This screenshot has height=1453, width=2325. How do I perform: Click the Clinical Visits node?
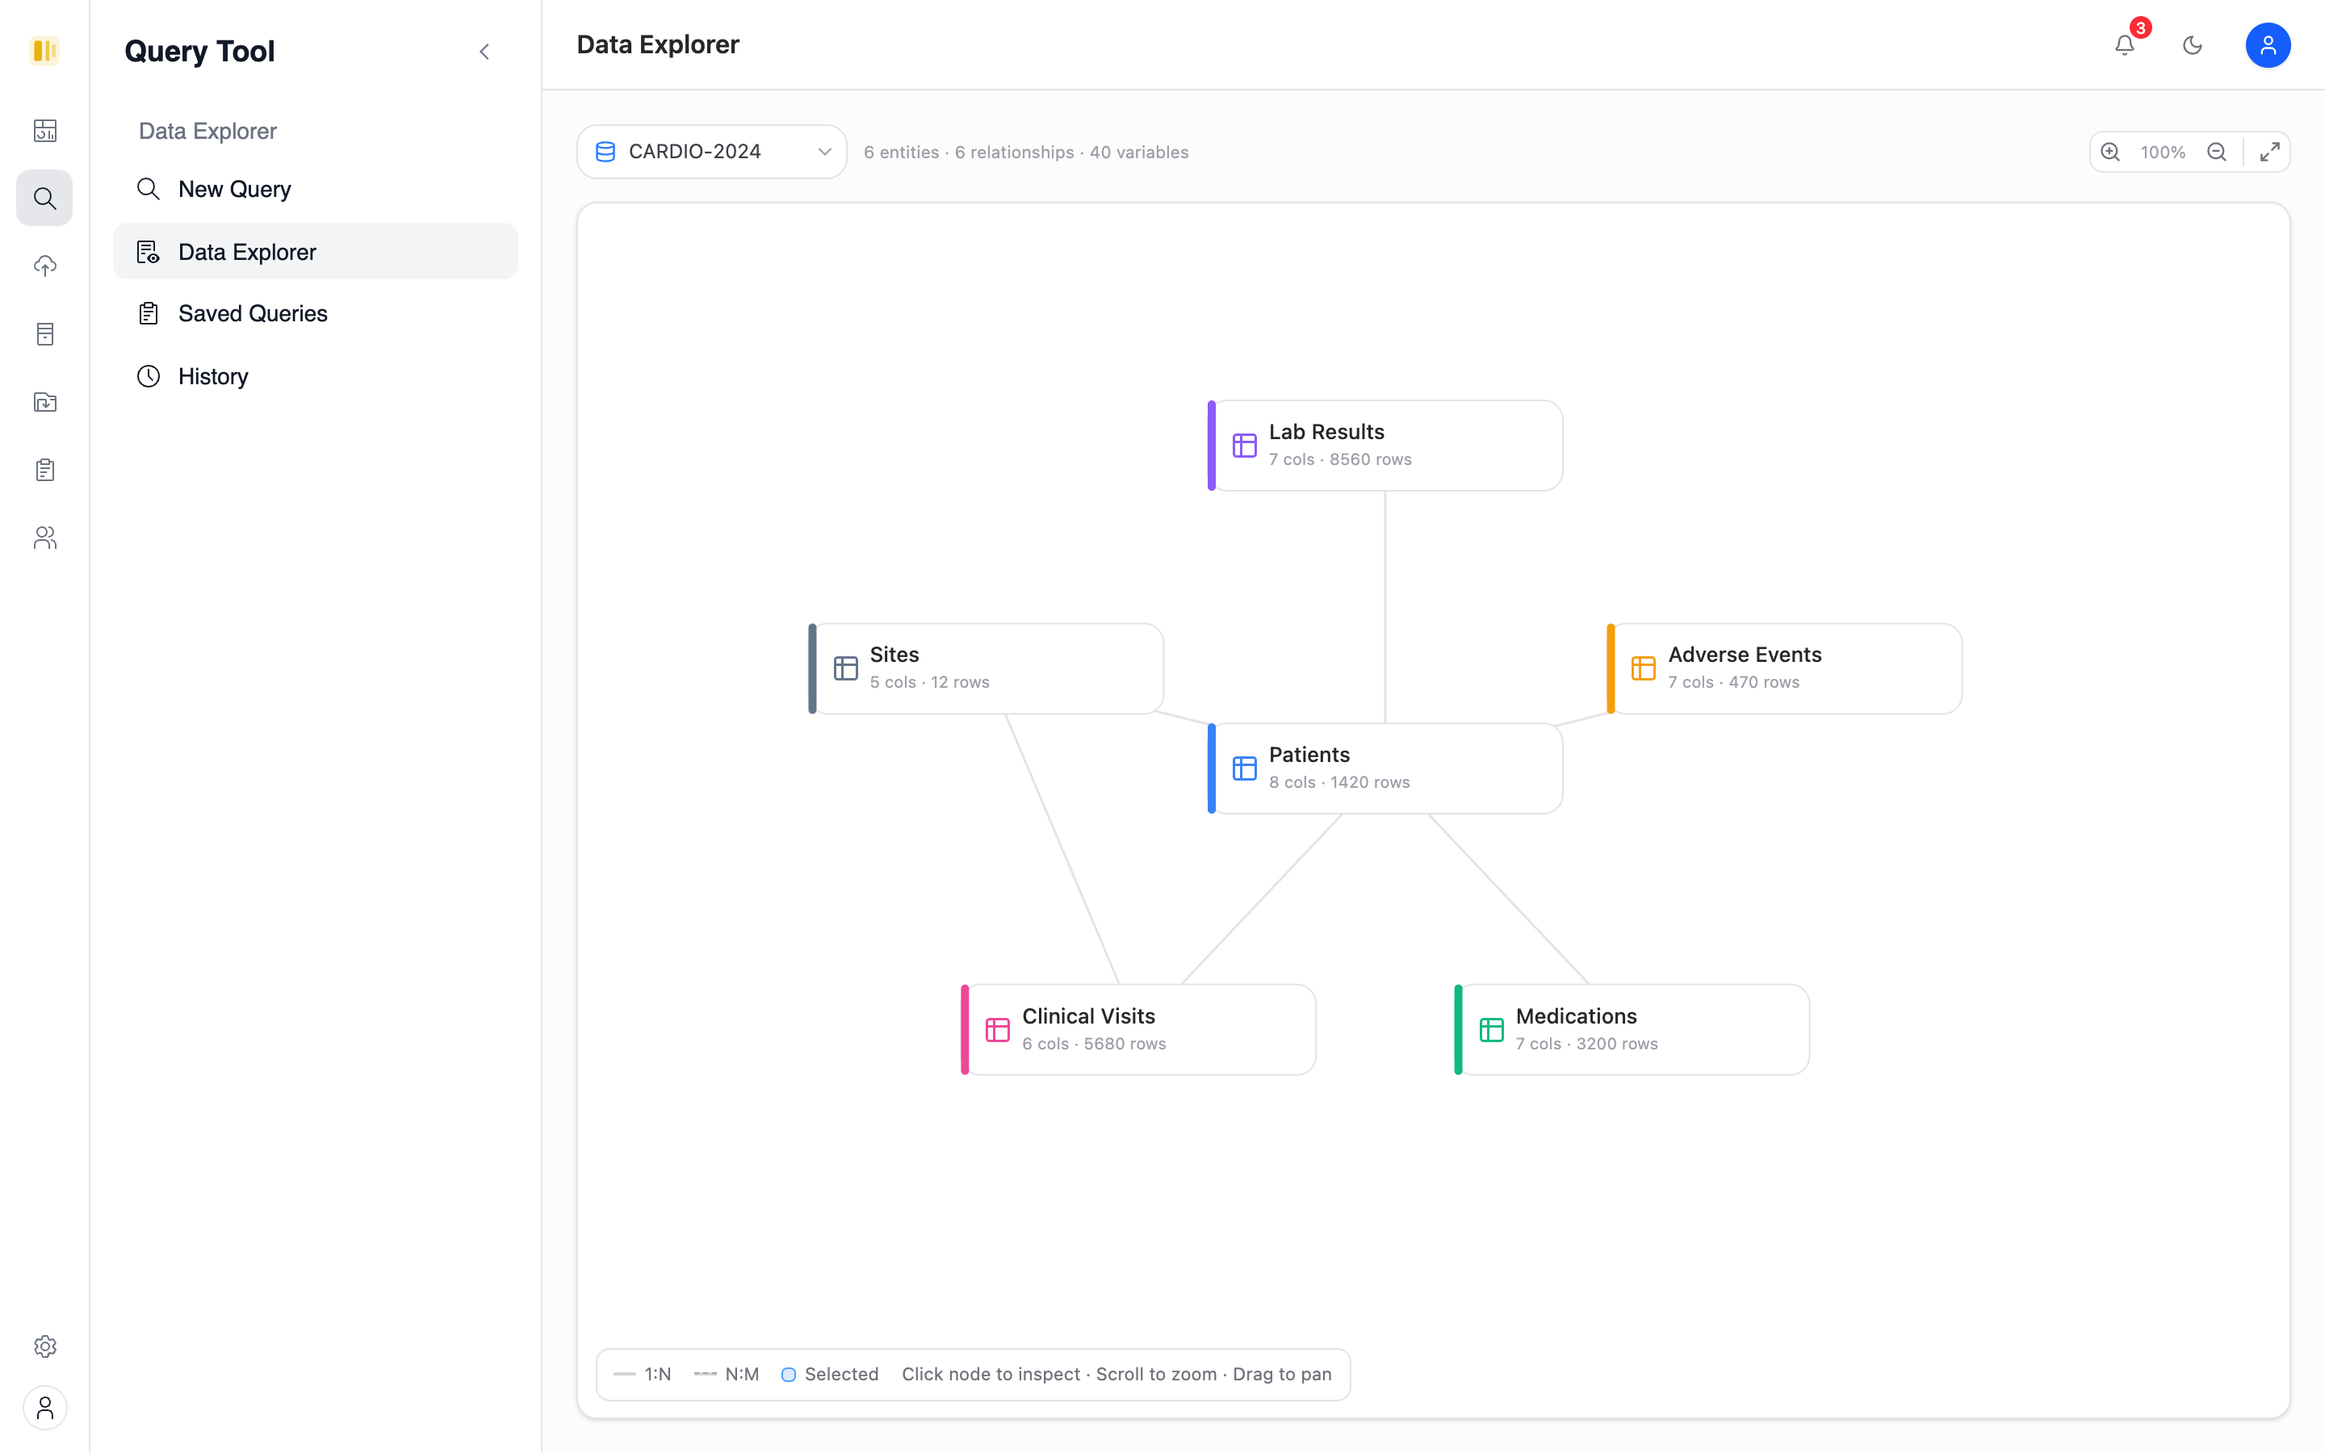pos(1138,1030)
